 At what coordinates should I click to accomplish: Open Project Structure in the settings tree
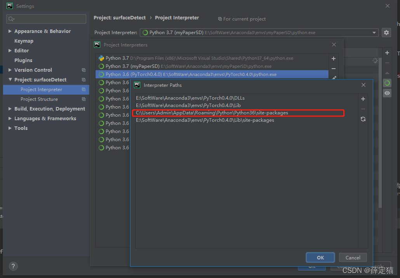click(39, 99)
